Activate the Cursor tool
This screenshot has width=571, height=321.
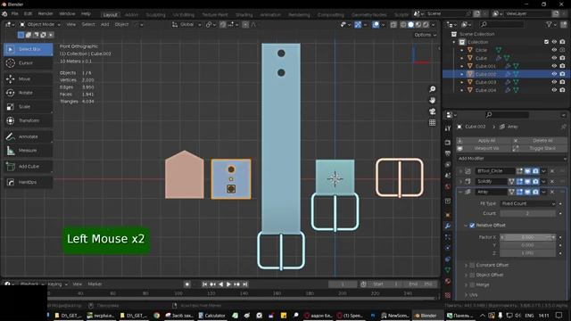click(28, 63)
